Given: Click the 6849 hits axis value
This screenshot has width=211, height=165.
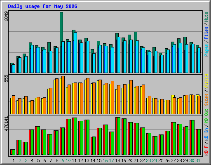Looking at the screenshot, I should [x=6, y=16].
